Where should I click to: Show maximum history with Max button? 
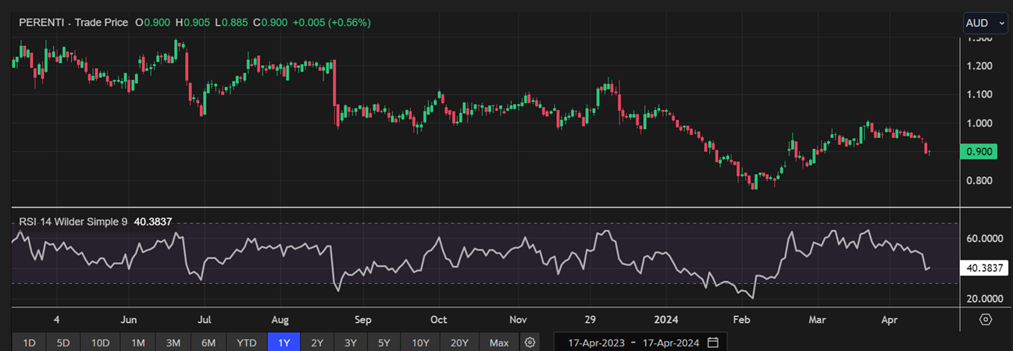[x=499, y=342]
